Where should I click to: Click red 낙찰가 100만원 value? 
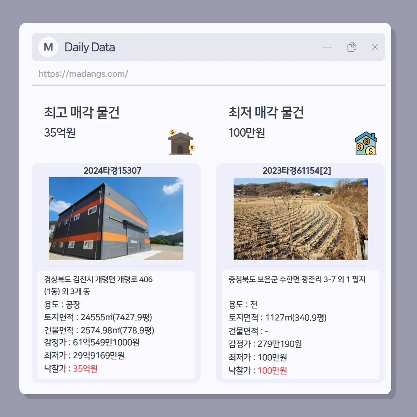(x=272, y=370)
